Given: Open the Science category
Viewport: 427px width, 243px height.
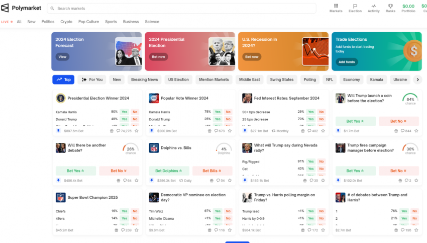Looking at the screenshot, I should [152, 22].
